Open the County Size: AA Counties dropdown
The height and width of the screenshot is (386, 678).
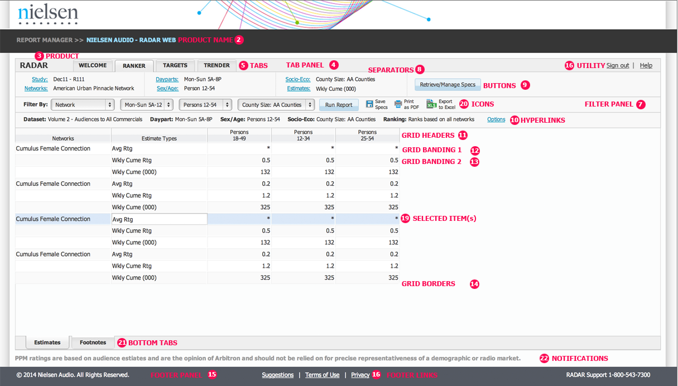(276, 104)
